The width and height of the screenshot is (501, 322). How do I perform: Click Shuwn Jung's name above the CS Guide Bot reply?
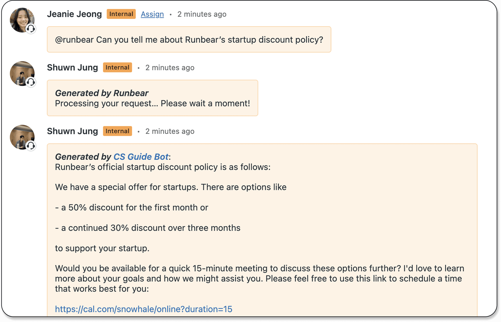(72, 131)
